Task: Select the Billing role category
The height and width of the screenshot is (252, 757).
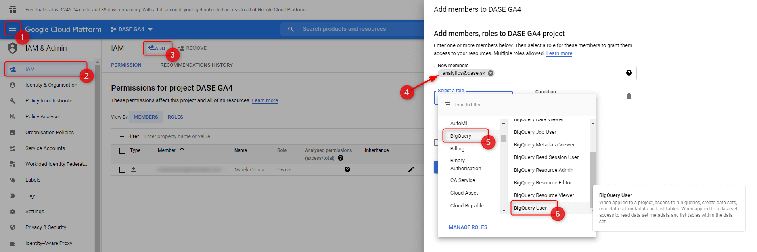Action: (x=457, y=149)
